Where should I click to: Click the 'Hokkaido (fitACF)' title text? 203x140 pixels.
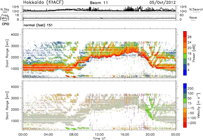point(43,2)
